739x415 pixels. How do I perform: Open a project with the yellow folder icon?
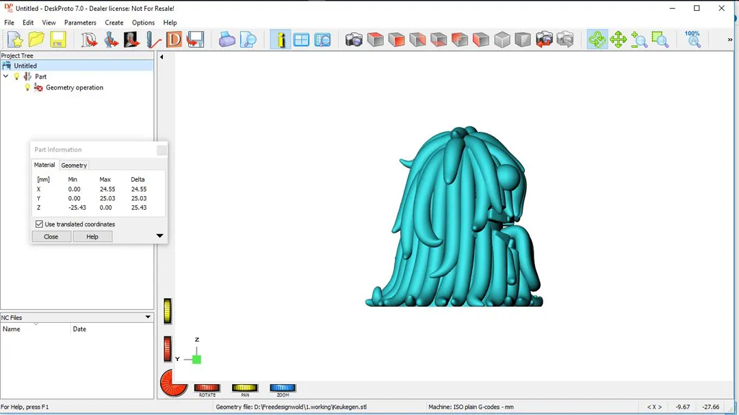coord(36,40)
